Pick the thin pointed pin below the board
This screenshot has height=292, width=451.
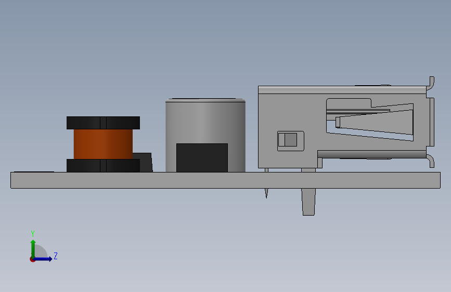point(266,193)
